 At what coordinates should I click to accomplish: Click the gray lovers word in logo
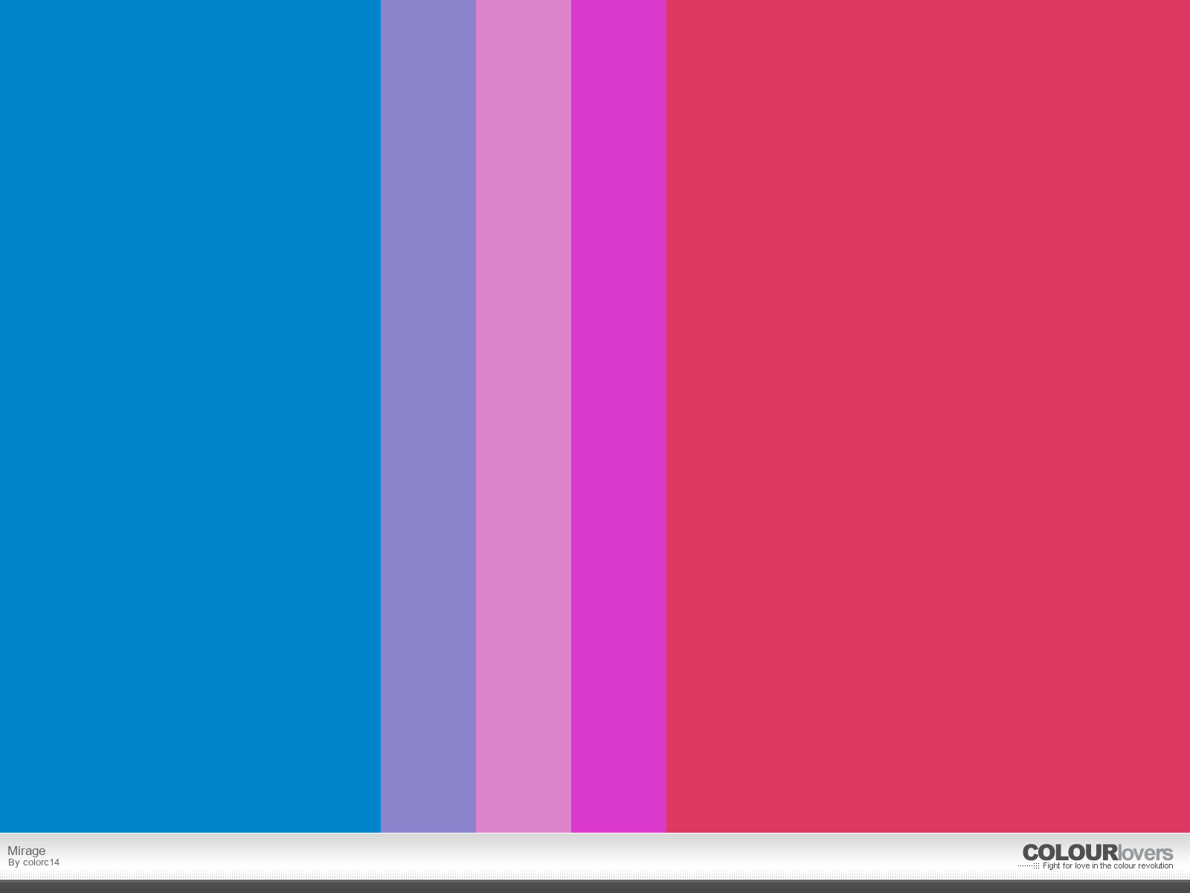pyautogui.click(x=1146, y=853)
